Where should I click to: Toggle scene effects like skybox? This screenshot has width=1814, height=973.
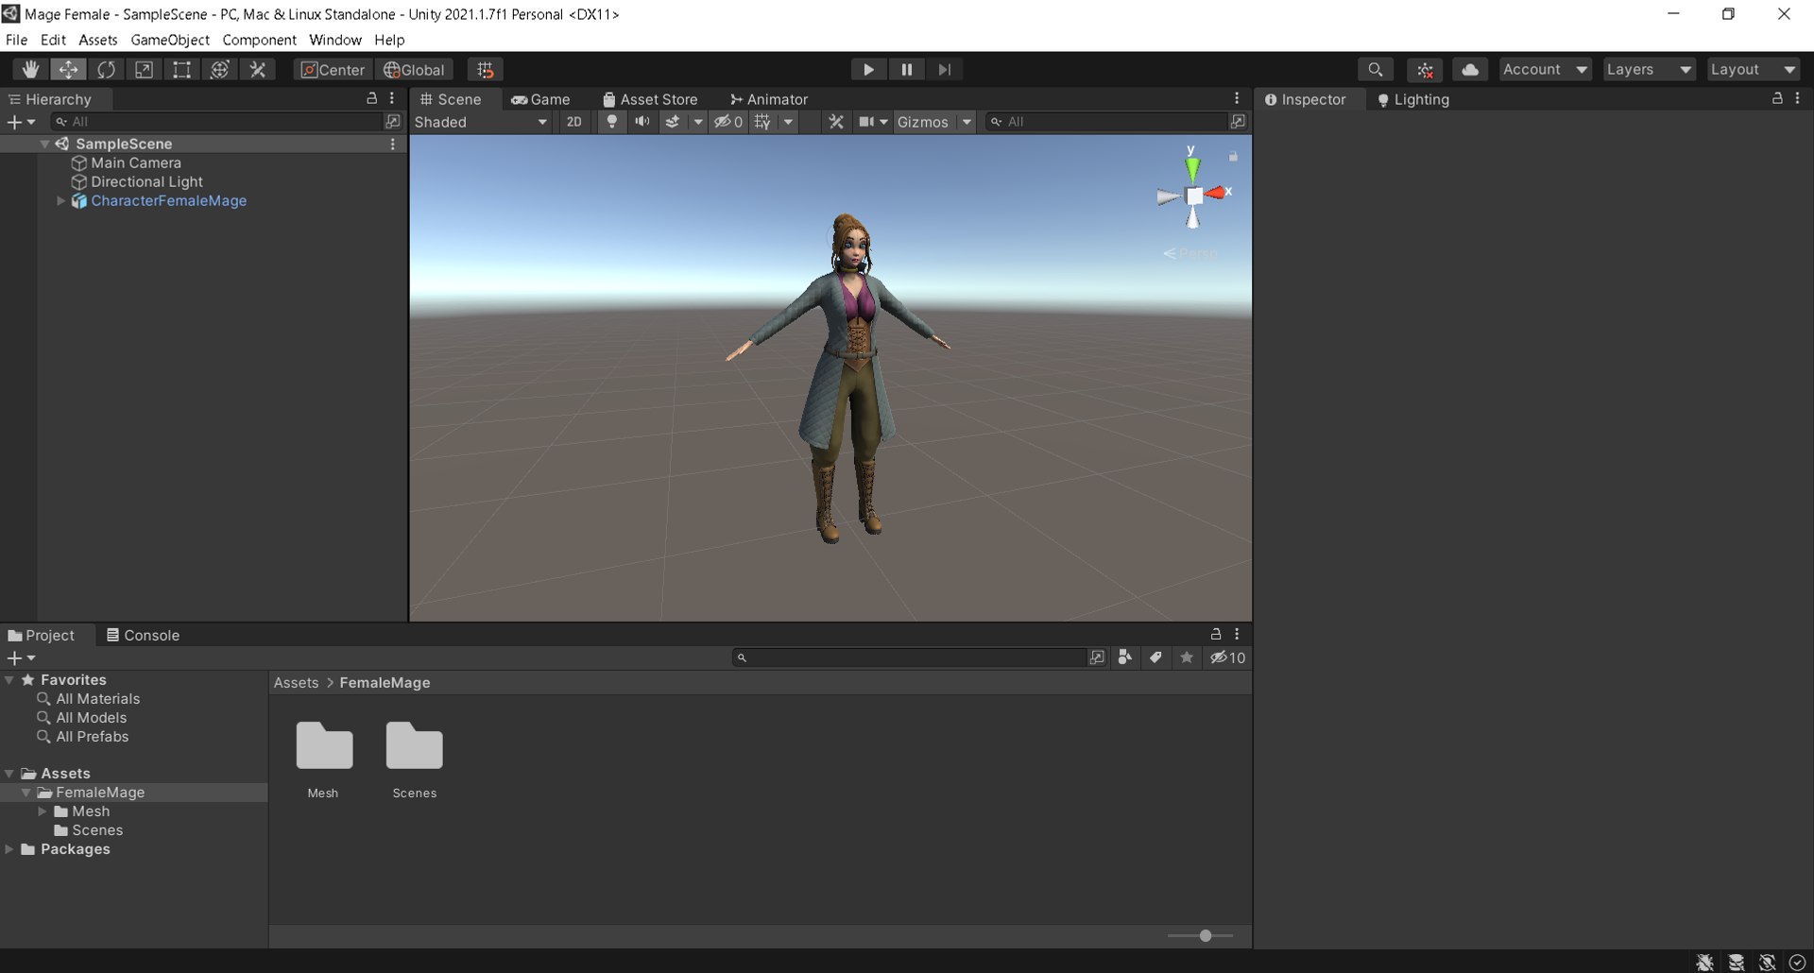pyautogui.click(x=673, y=122)
